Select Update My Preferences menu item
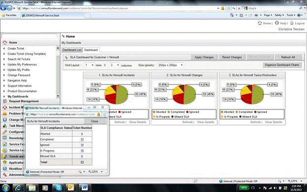The width and height of the screenshot is (307, 192). pyautogui.click(x=22, y=64)
